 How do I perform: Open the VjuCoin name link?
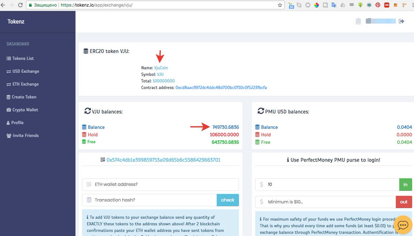point(161,68)
